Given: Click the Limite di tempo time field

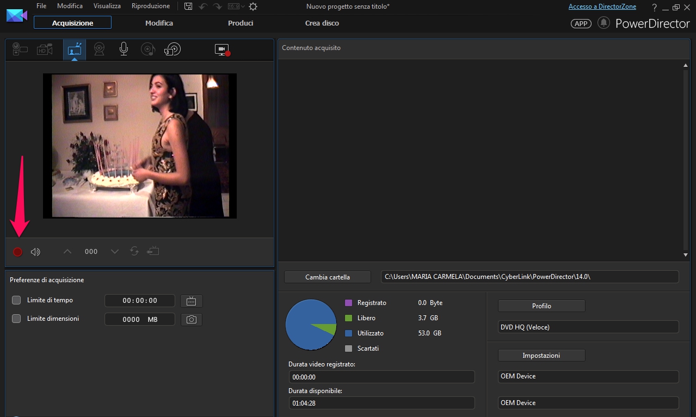Looking at the screenshot, I should tap(140, 301).
